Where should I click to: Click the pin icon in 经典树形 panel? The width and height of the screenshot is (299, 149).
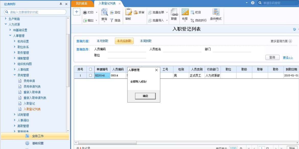pos(61,4)
